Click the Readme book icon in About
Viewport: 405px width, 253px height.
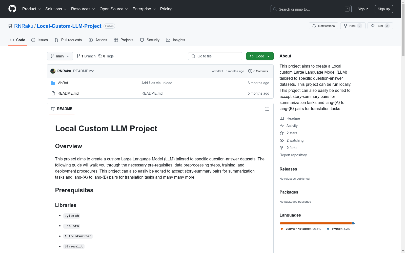point(282,118)
